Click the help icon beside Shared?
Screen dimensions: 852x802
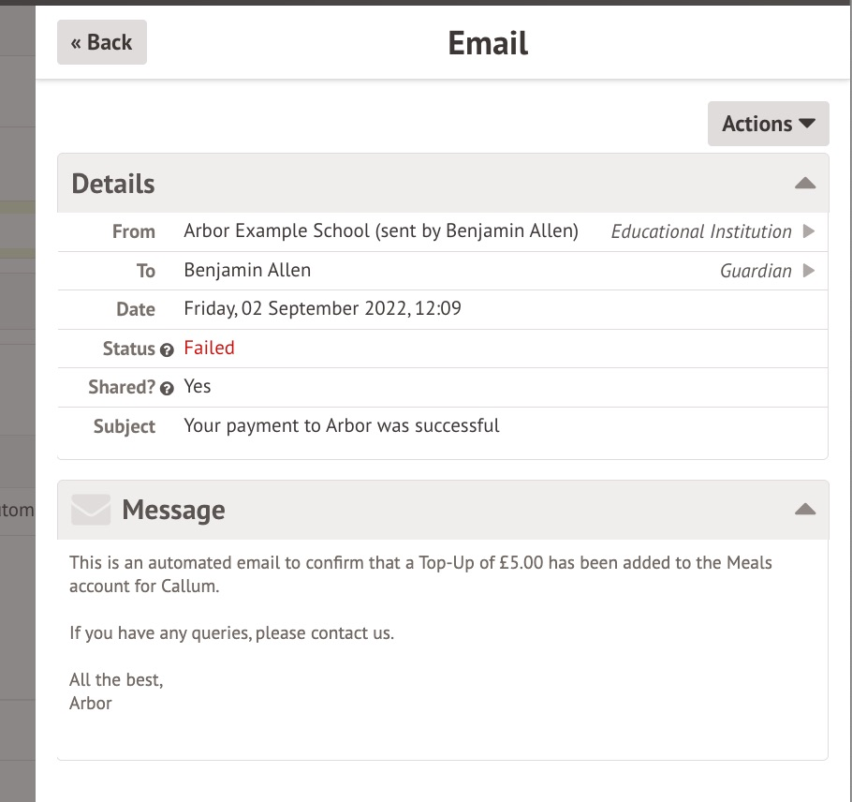pos(167,388)
